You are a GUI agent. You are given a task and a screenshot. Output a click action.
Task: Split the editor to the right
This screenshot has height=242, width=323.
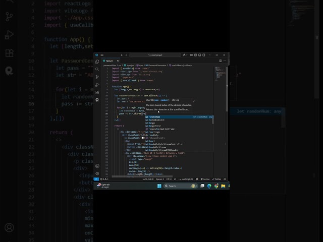pyautogui.click(x=221, y=60)
